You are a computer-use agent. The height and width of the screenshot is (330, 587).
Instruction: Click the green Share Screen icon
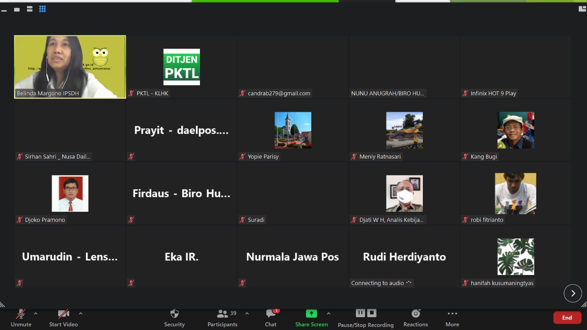[311, 313]
